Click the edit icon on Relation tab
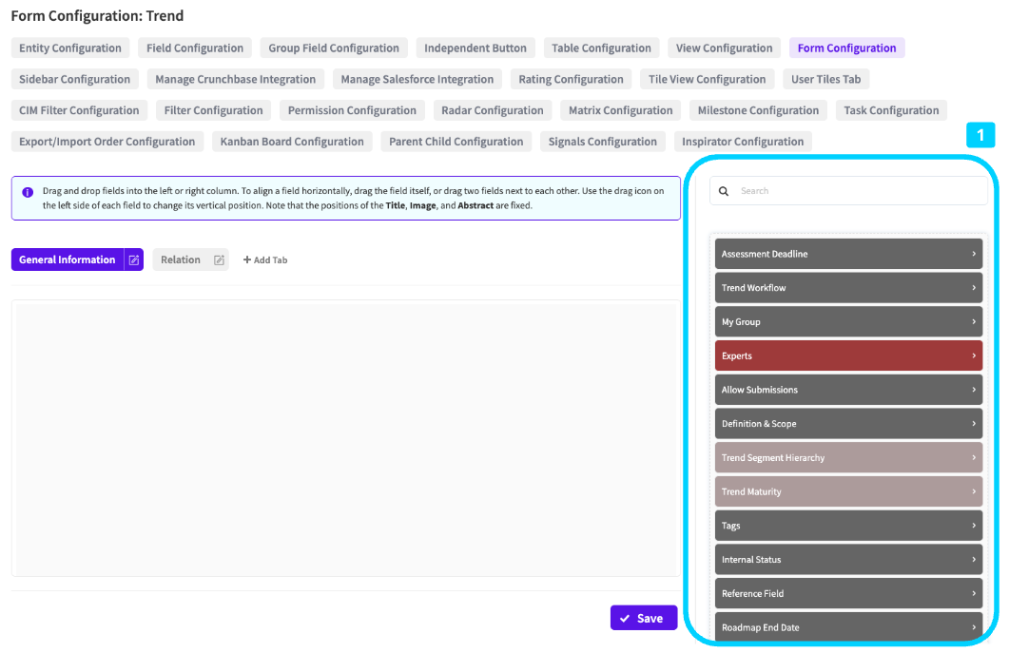Image resolution: width=1009 pixels, height=653 pixels. (219, 259)
